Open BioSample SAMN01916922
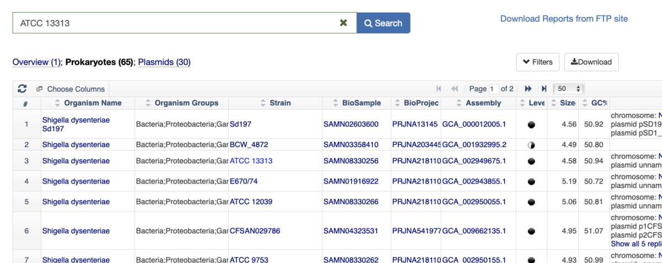662x263 pixels. [x=351, y=181]
